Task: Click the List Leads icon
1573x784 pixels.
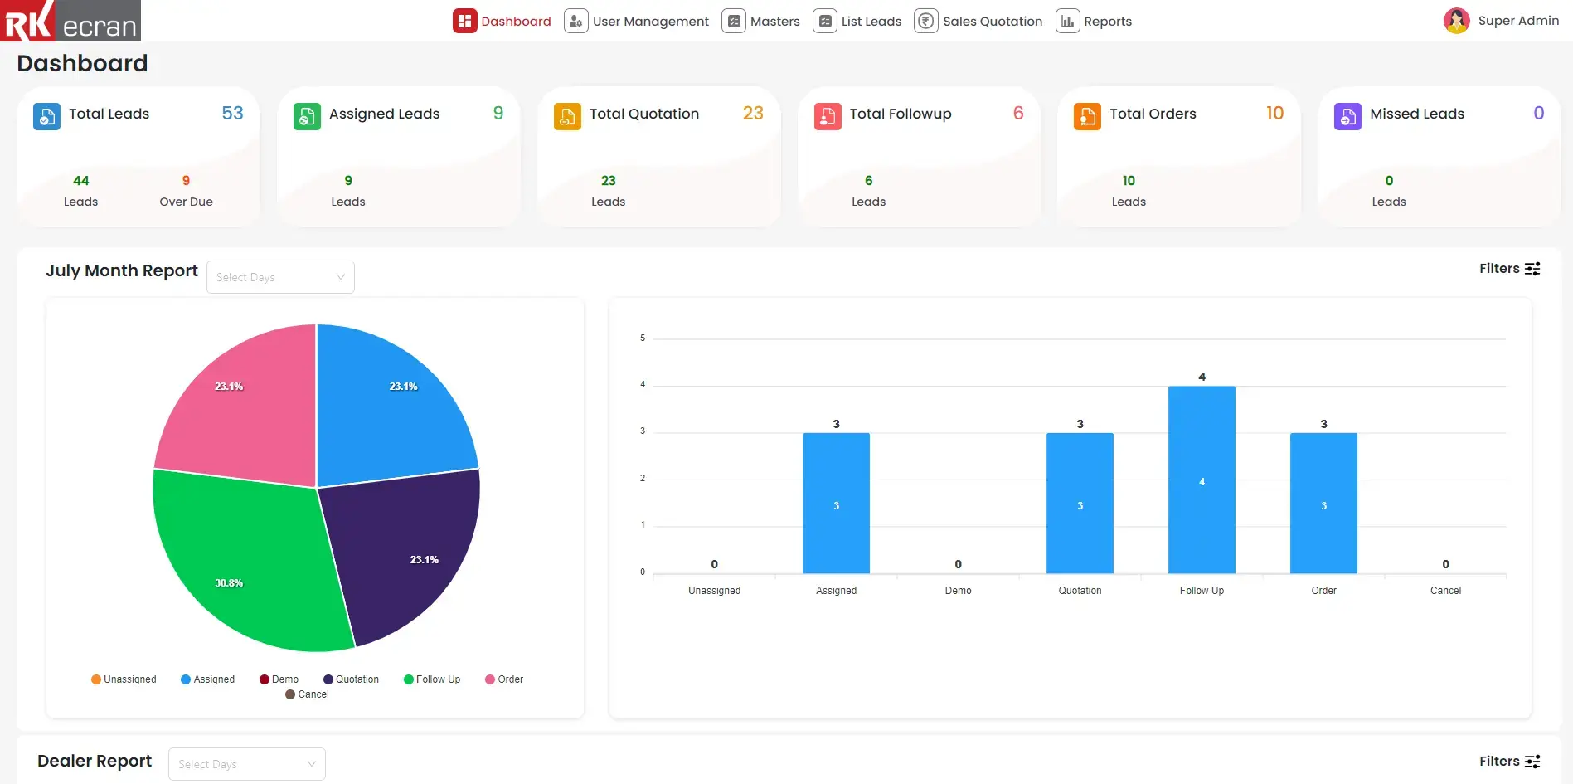Action: coord(825,21)
